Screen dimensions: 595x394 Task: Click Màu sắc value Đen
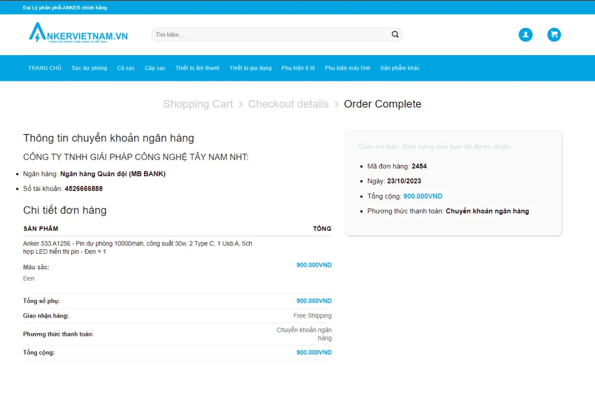[x=29, y=279]
